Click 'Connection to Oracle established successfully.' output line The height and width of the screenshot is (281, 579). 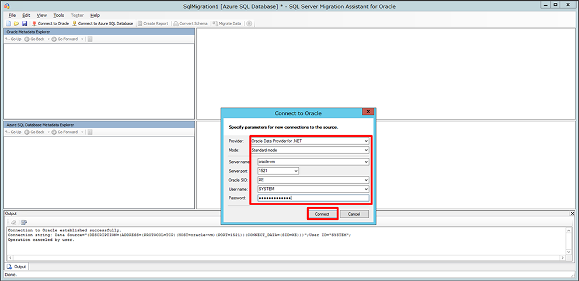pos(65,230)
